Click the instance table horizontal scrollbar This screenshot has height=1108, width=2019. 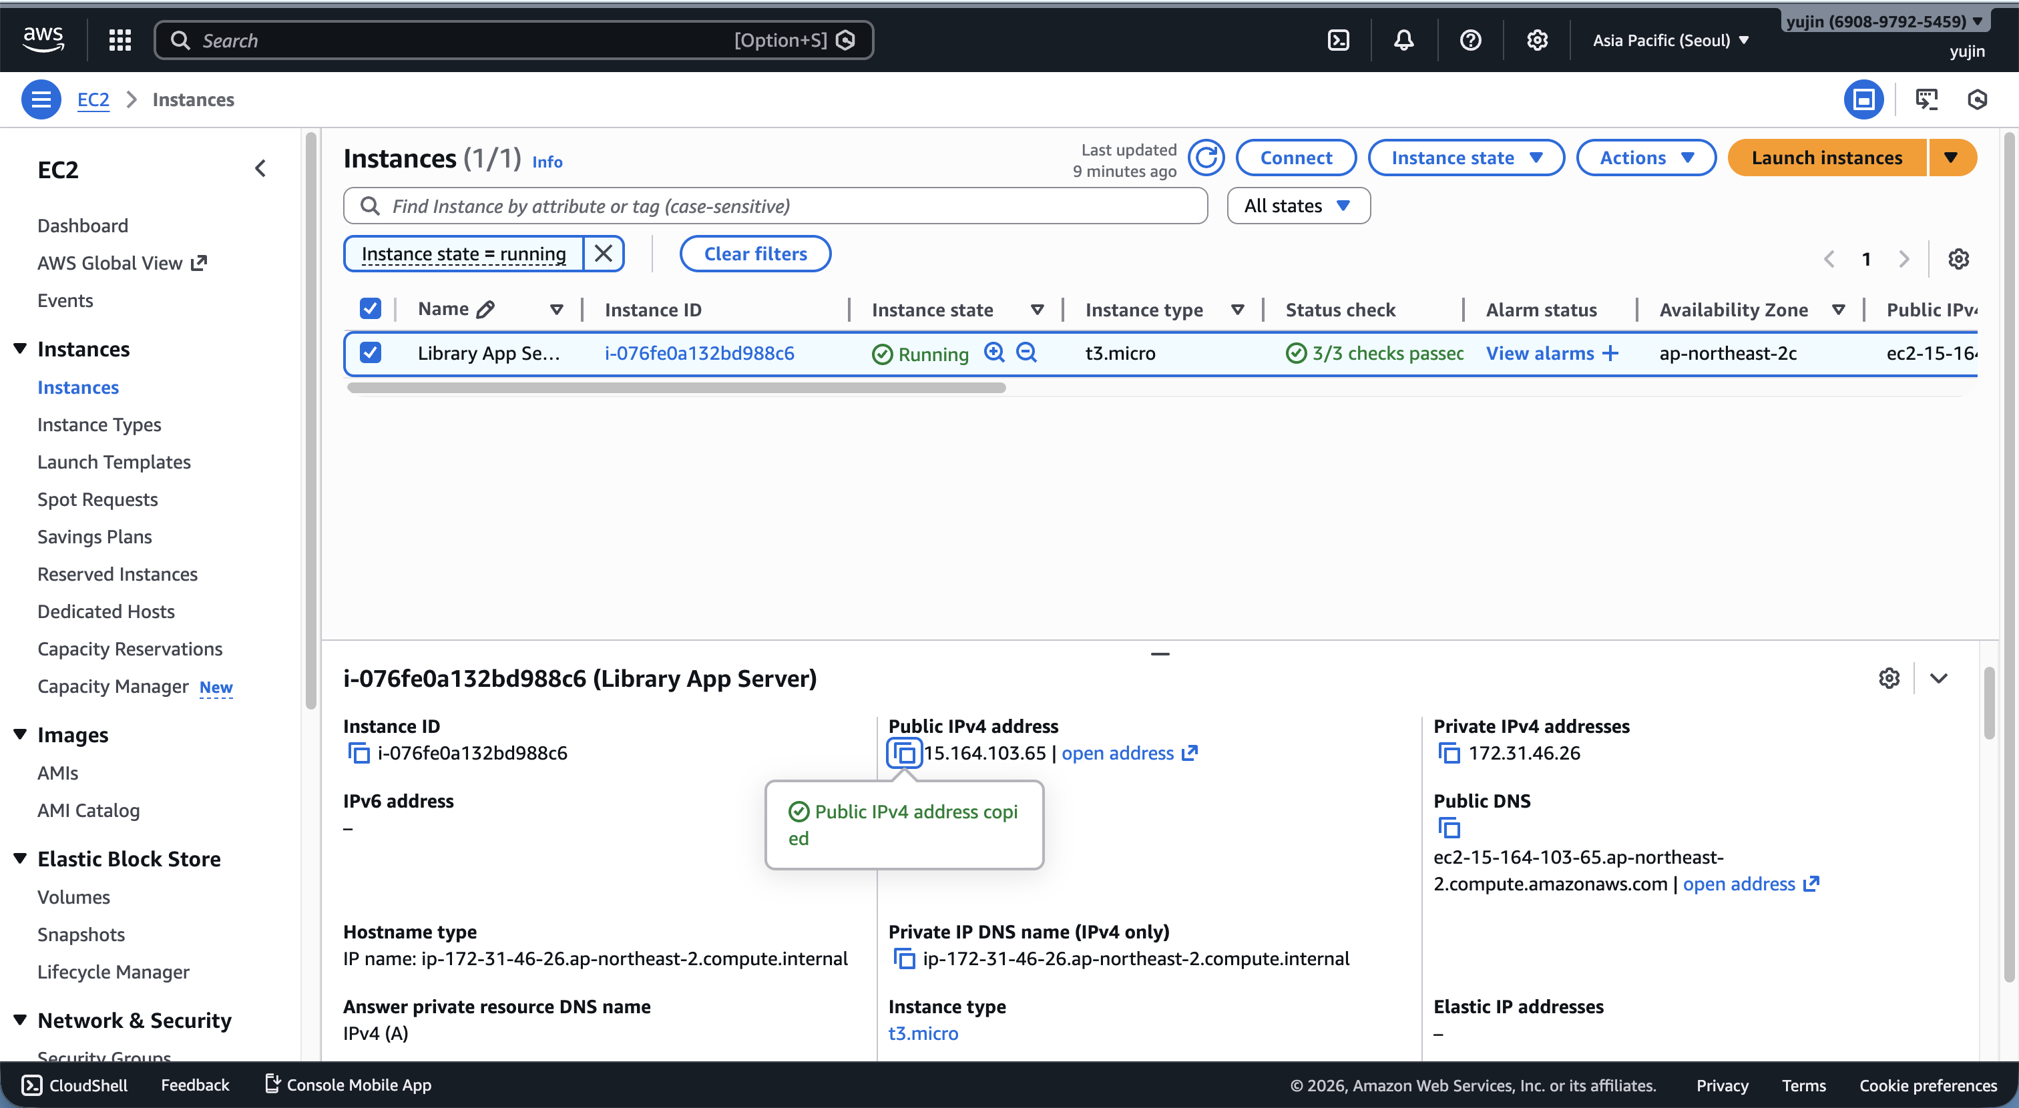click(676, 387)
